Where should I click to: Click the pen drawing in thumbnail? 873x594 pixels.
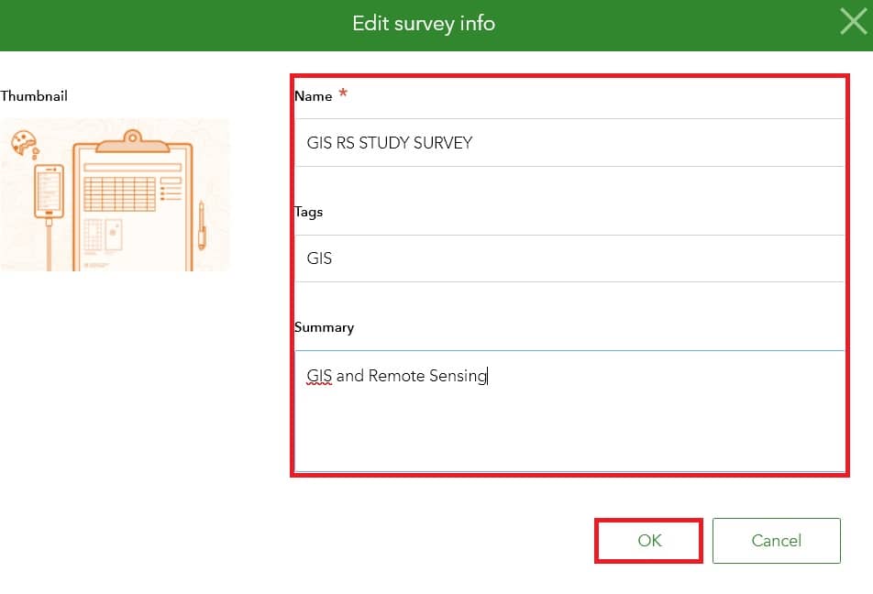coord(202,225)
